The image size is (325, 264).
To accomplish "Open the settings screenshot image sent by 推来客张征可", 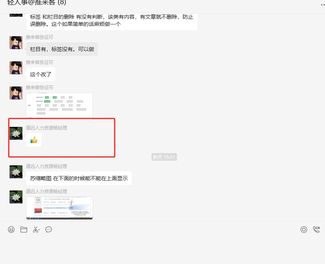I will point(59,106).
